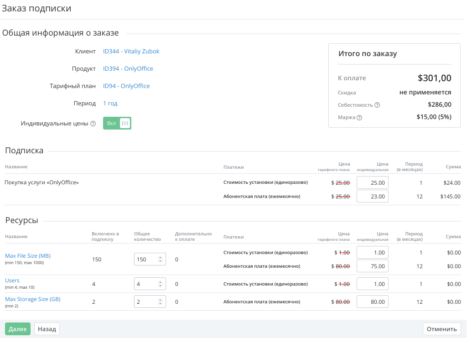Toggle the Индивидуальные цены switch off
Viewport: 467px width, 338px height.
click(x=117, y=123)
